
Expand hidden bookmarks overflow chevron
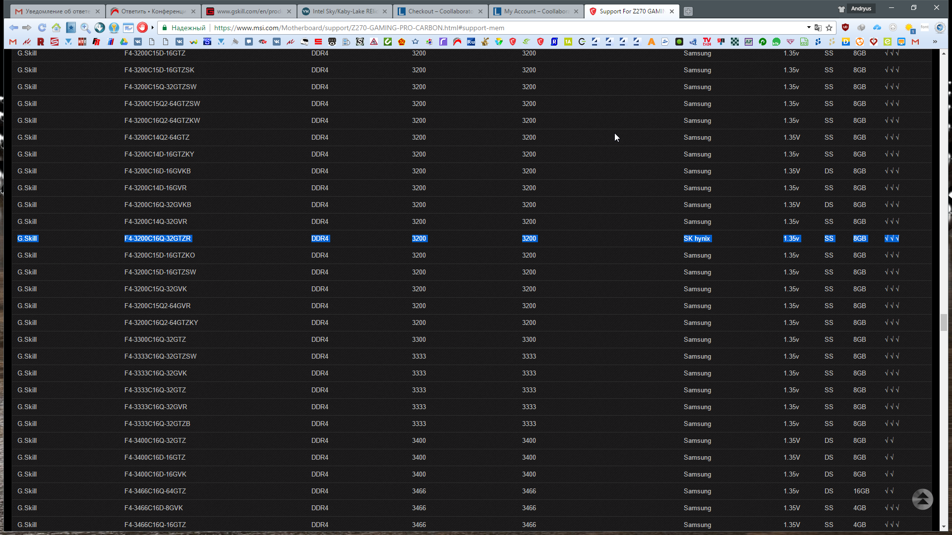click(935, 42)
